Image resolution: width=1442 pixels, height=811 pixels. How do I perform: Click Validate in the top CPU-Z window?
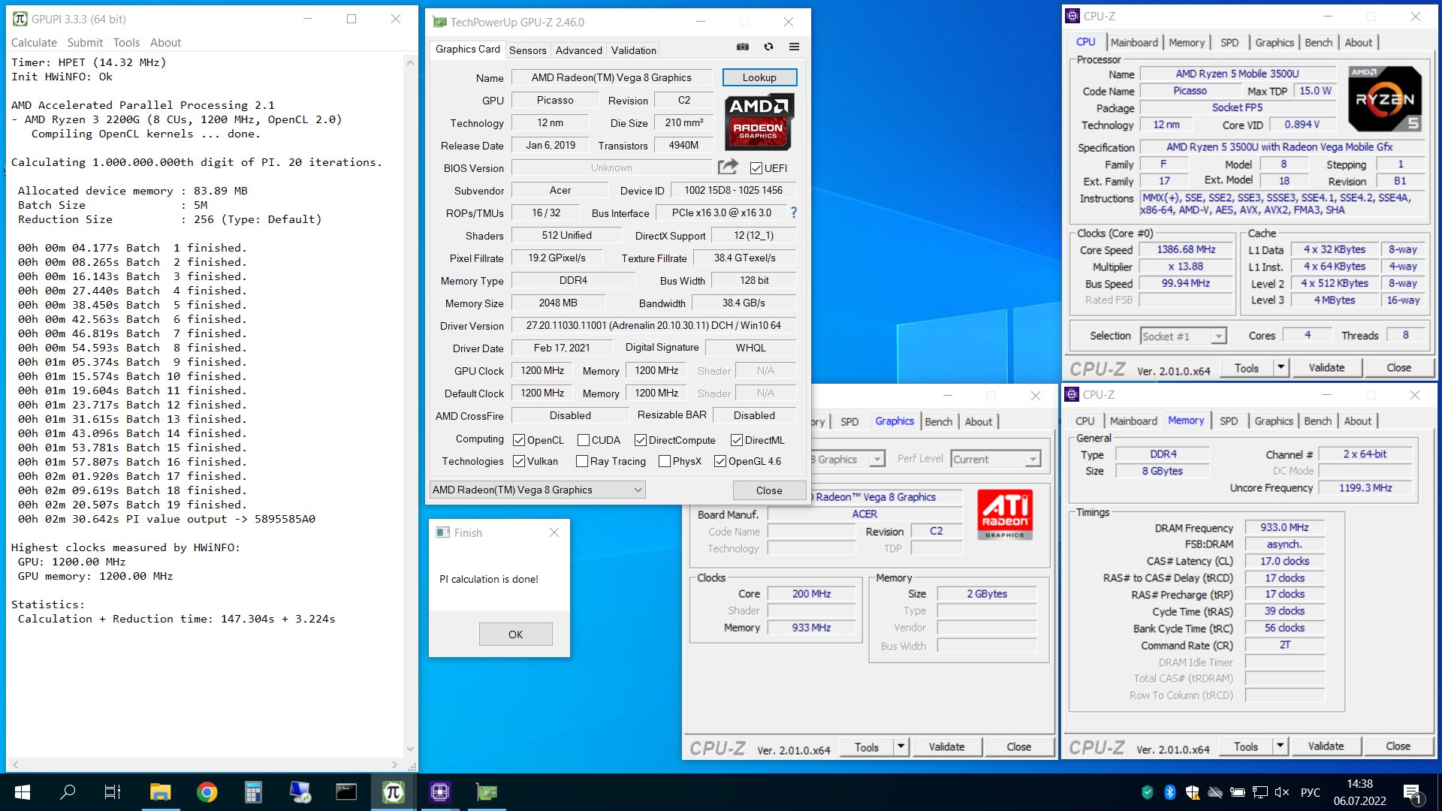(x=1326, y=367)
